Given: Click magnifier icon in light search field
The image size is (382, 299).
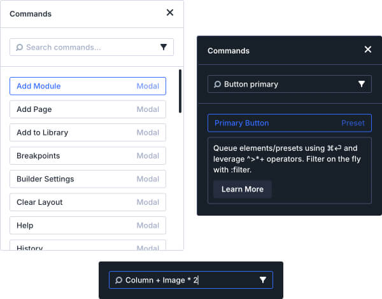Looking at the screenshot, I should coord(20,47).
